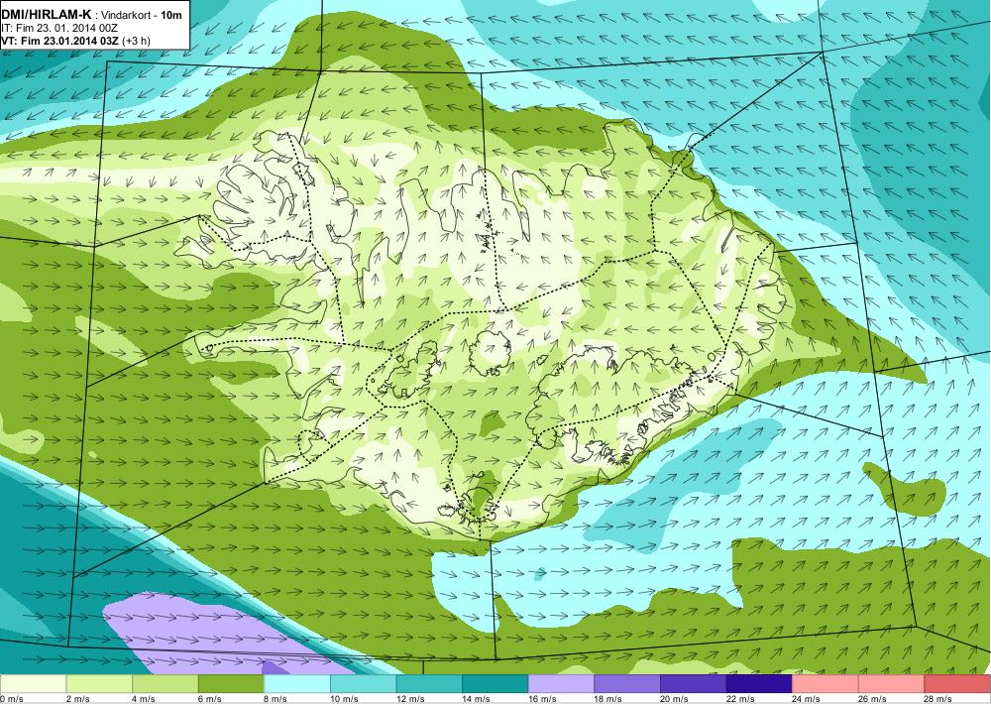Click the red swatch above the 28 m/s label

957,684
